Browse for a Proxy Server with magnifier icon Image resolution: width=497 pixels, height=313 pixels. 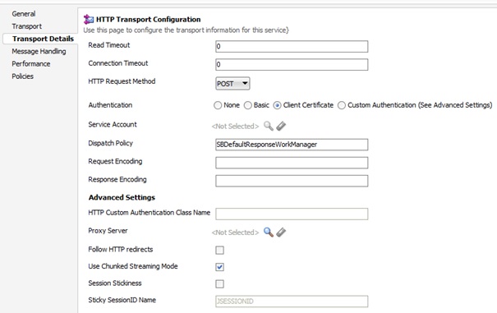269,232
